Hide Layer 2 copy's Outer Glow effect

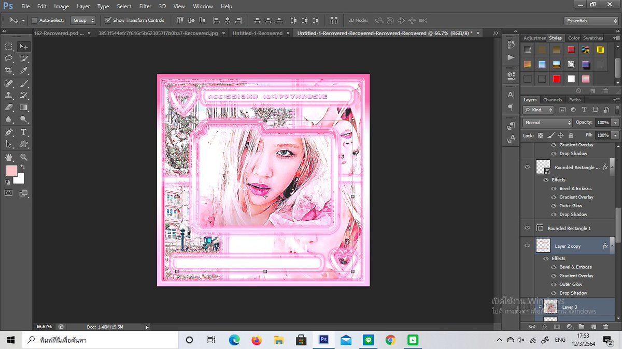pos(554,284)
